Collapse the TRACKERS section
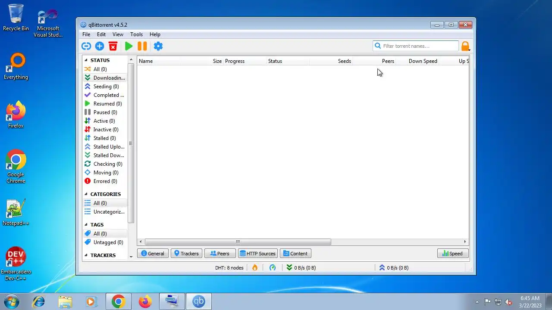Image resolution: width=552 pixels, height=310 pixels. point(86,255)
